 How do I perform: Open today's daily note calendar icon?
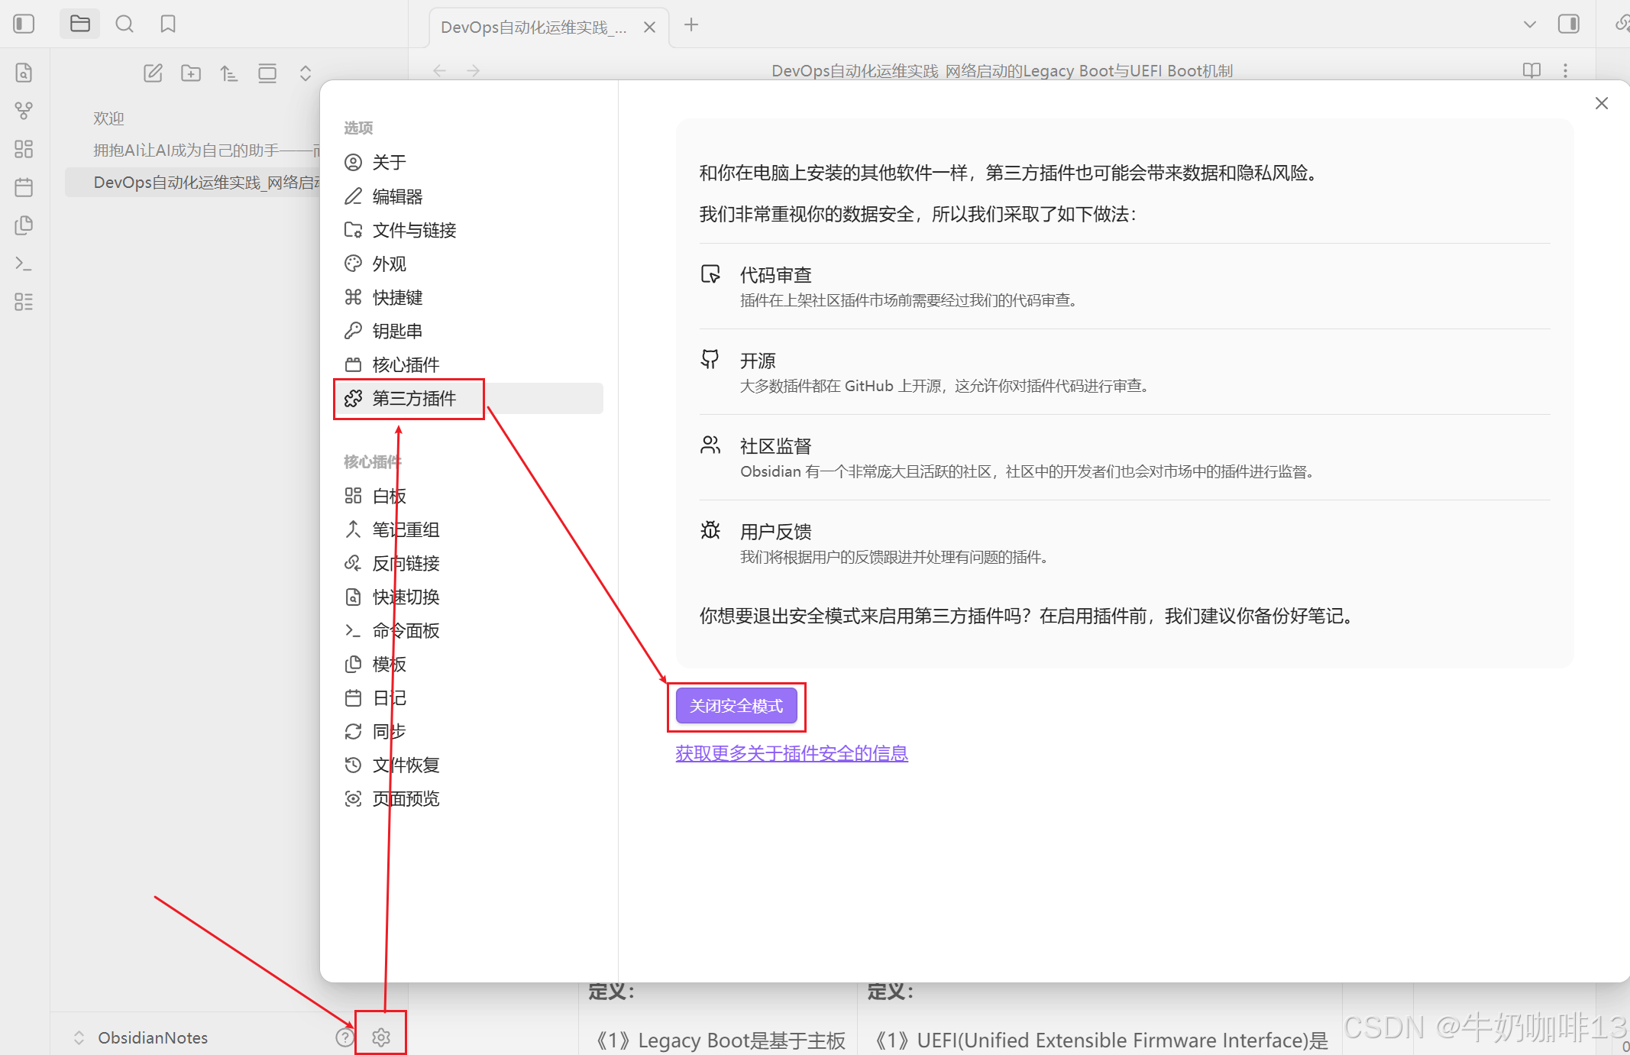point(24,187)
